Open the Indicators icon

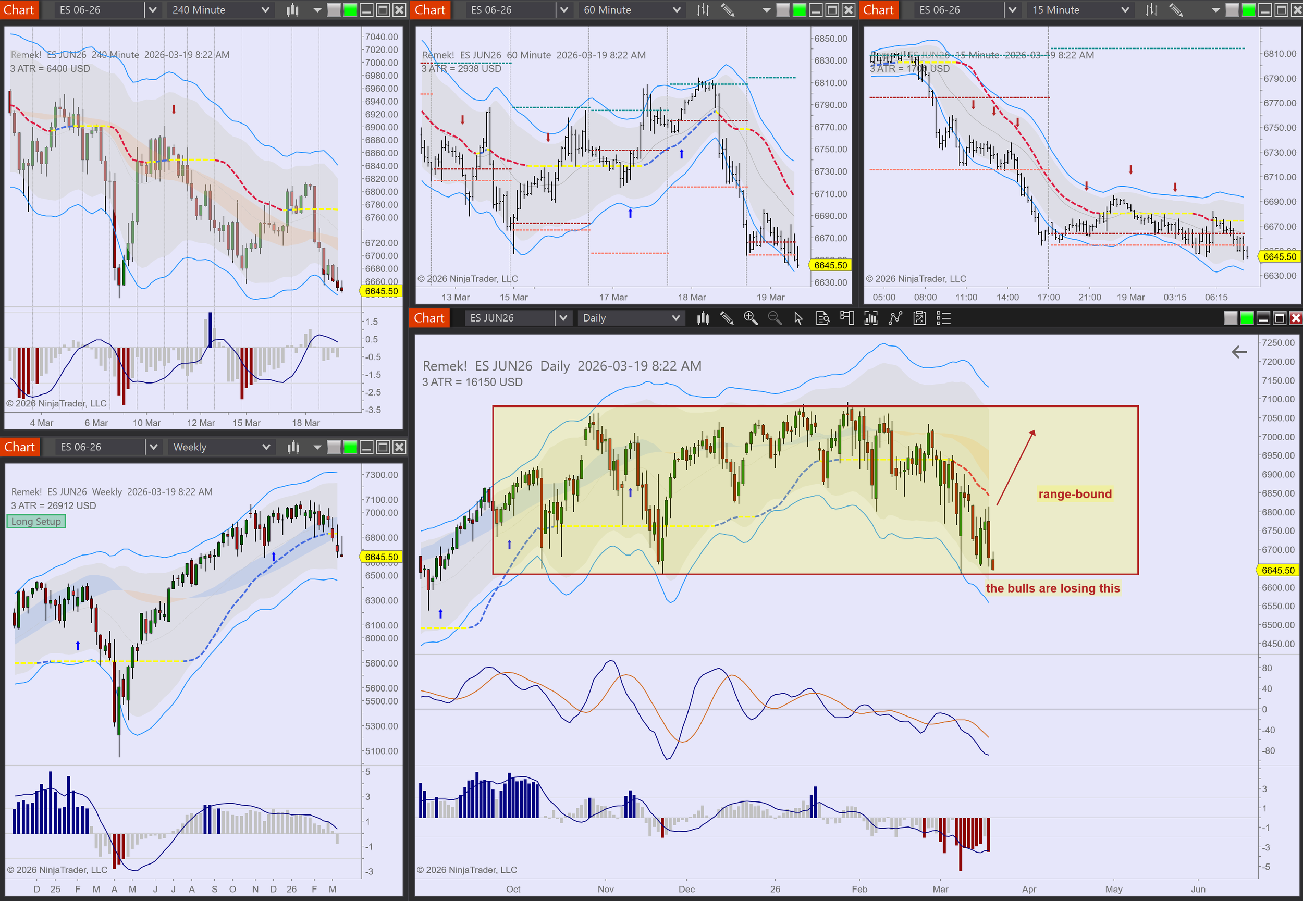(x=895, y=318)
